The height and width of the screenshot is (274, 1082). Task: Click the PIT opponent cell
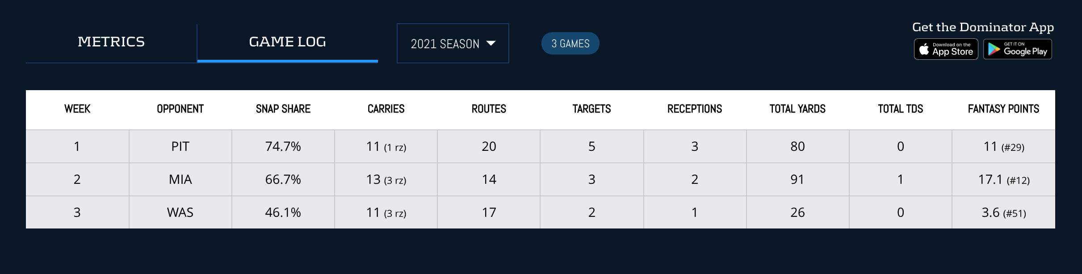pos(180,146)
